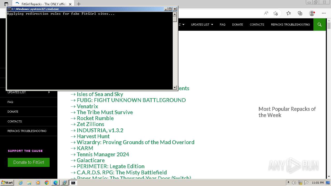Screen dimensions: 331x186
Task: Maximize the cmd.exe window
Action: 170,9
